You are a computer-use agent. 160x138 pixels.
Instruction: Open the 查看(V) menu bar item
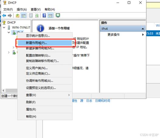click(36, 9)
